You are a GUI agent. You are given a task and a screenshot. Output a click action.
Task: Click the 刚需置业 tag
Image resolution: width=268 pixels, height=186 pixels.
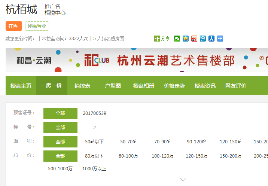(37, 26)
